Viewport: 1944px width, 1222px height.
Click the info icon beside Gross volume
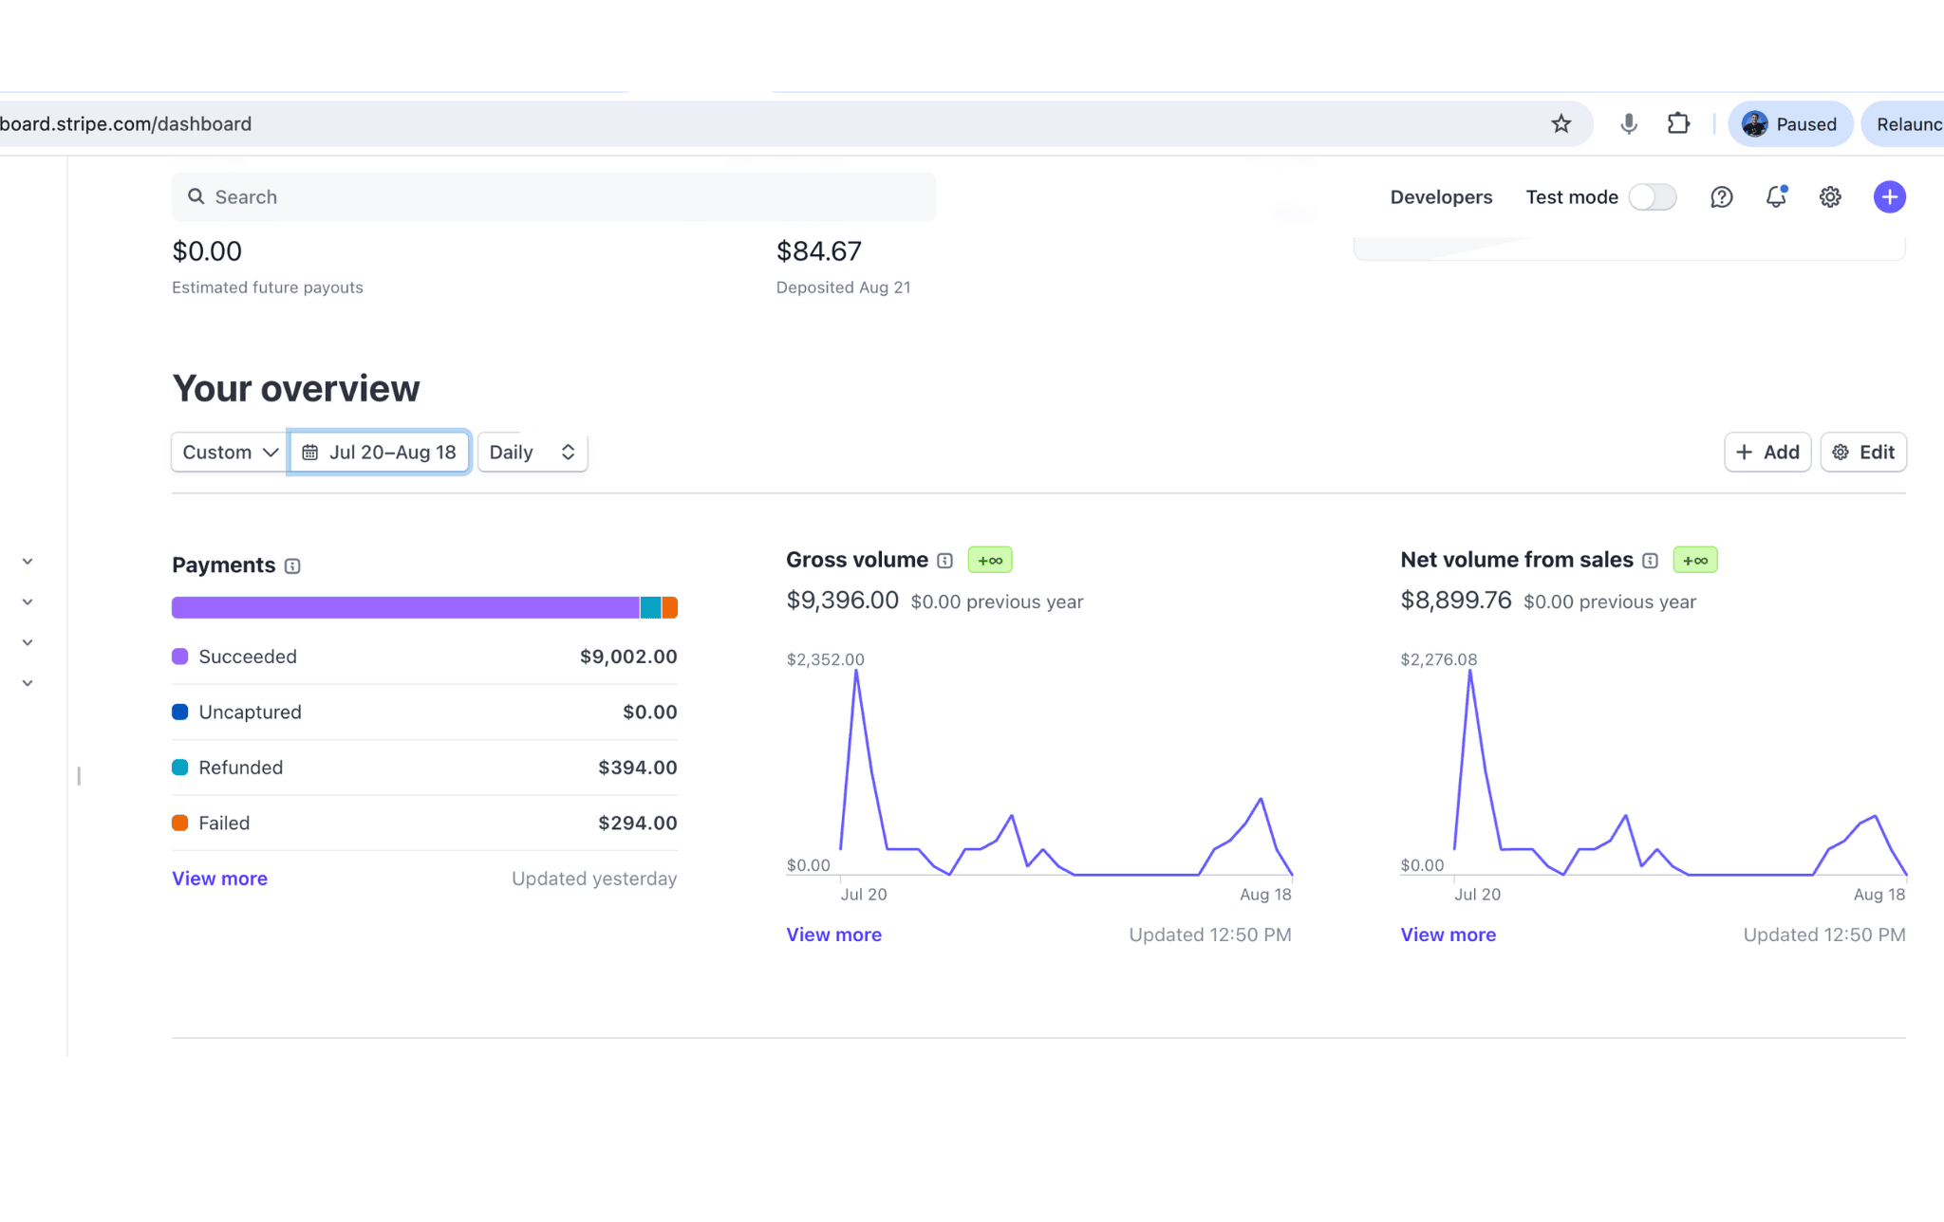point(944,561)
